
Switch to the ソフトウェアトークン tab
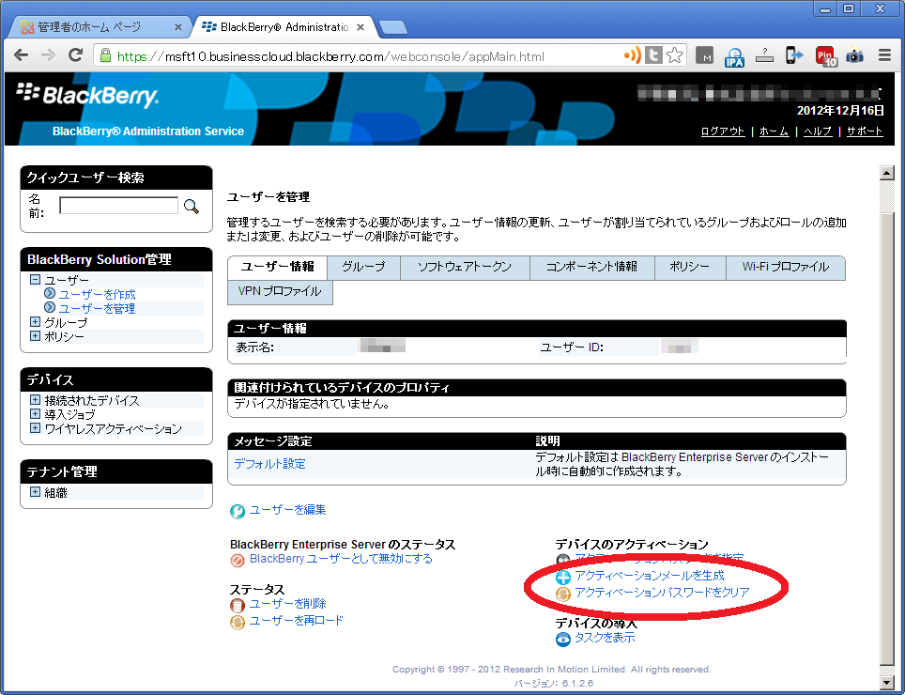pos(465,268)
